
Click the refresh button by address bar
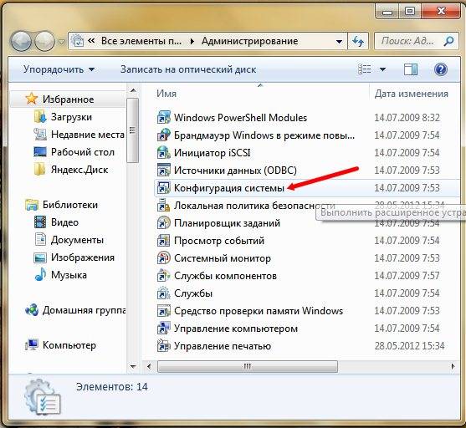pos(358,41)
